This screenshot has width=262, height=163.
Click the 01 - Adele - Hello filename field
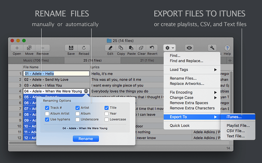pos(56,74)
